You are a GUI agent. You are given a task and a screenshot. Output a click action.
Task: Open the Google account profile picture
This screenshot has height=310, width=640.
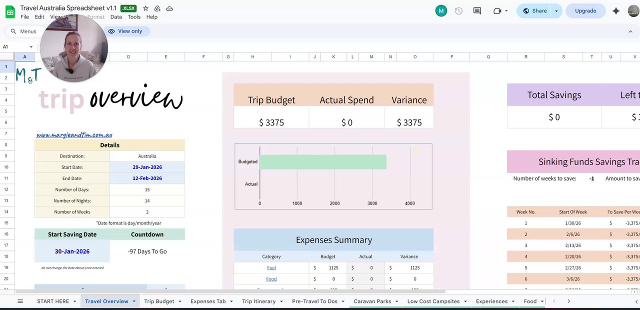(x=634, y=11)
